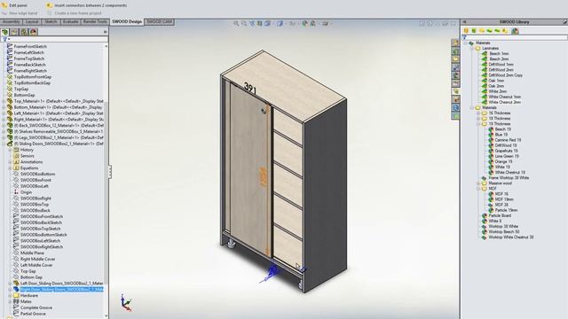This screenshot has width=568, height=319.
Task: Select Carmine Red 19 material
Action: [x=508, y=140]
